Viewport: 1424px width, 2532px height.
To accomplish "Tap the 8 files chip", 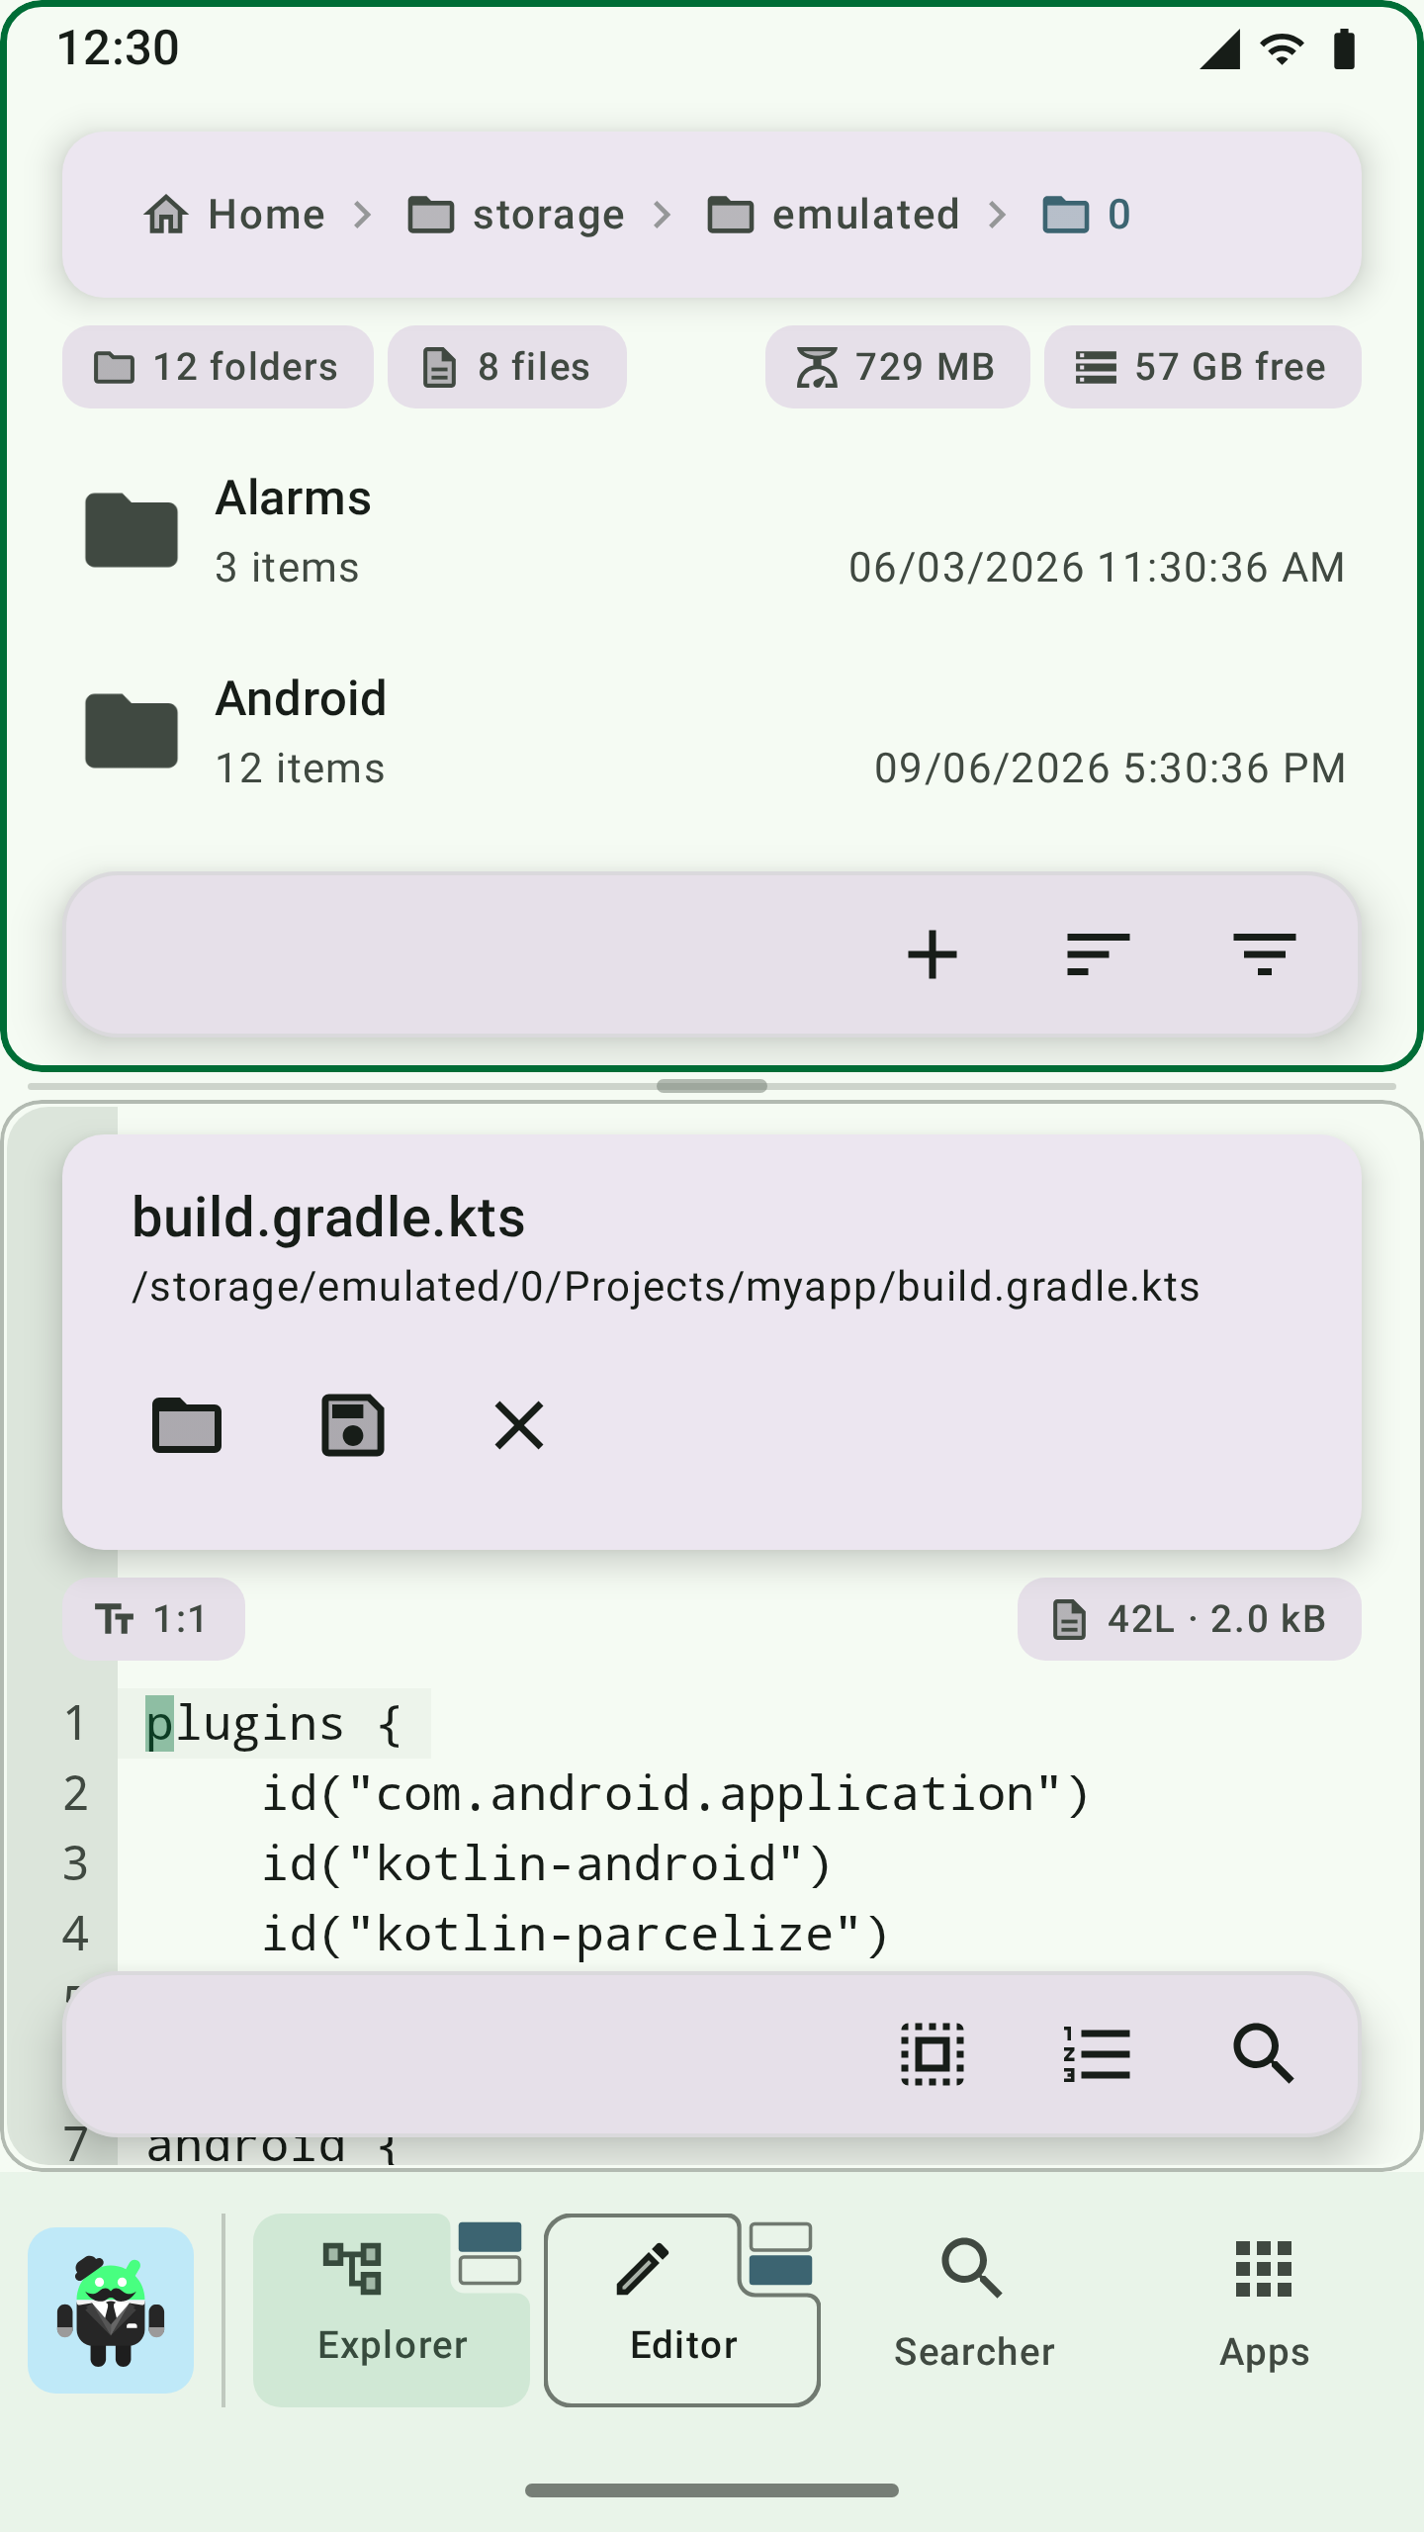I will pos(507,367).
